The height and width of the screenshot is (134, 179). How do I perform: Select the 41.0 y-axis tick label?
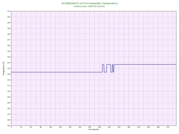point(9,11)
